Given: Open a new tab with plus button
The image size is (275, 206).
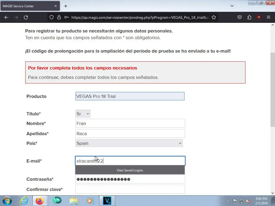Looking at the screenshot, I should 66,6.
